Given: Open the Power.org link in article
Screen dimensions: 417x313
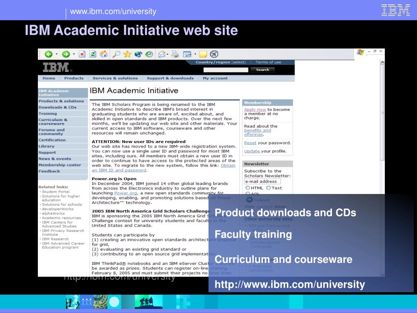Looking at the screenshot, I should (x=125, y=193).
